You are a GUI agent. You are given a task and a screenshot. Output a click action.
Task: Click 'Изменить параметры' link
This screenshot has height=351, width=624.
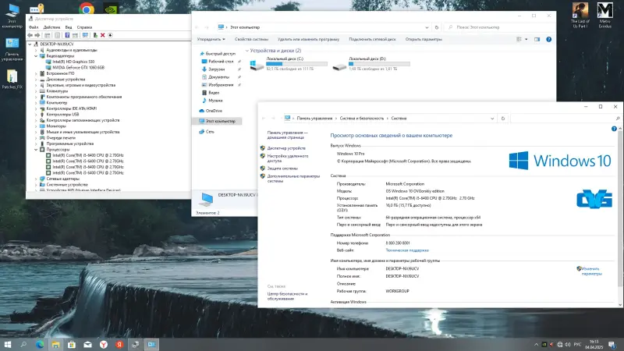point(591,271)
